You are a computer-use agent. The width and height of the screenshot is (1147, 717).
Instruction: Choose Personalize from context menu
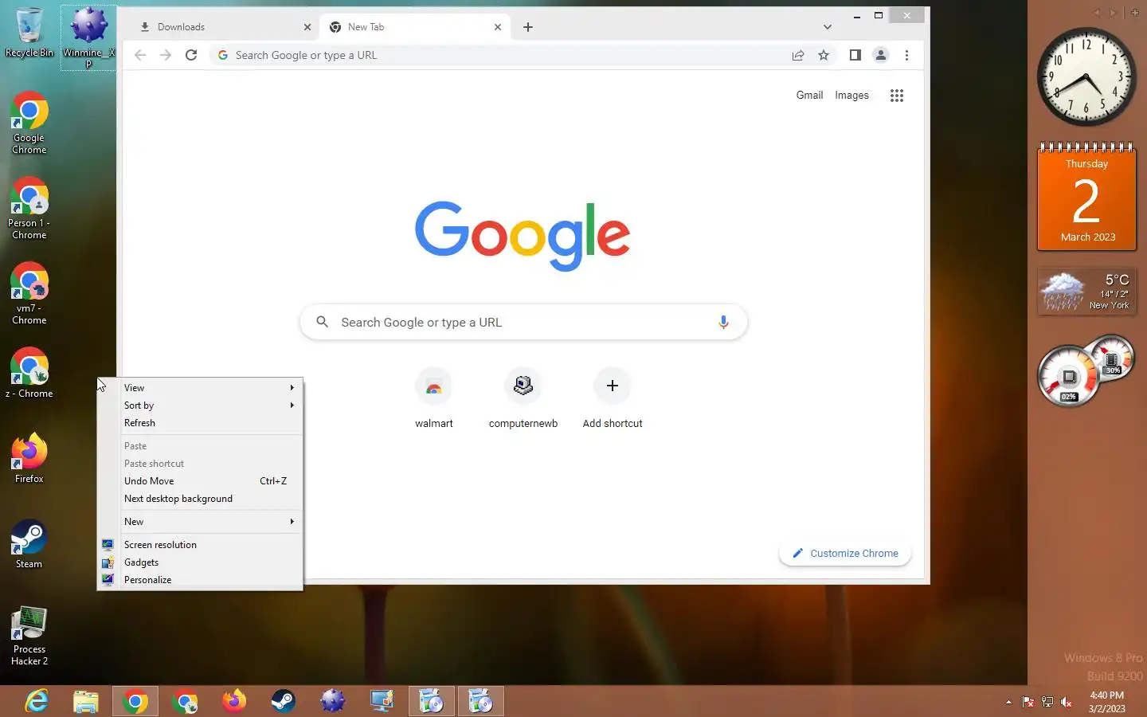200,580
